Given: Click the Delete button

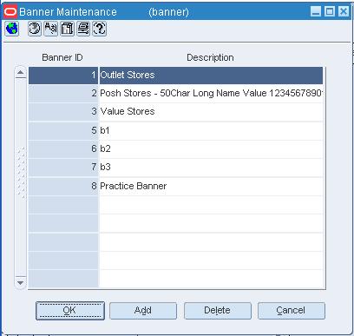Looking at the screenshot, I should click(x=218, y=311).
